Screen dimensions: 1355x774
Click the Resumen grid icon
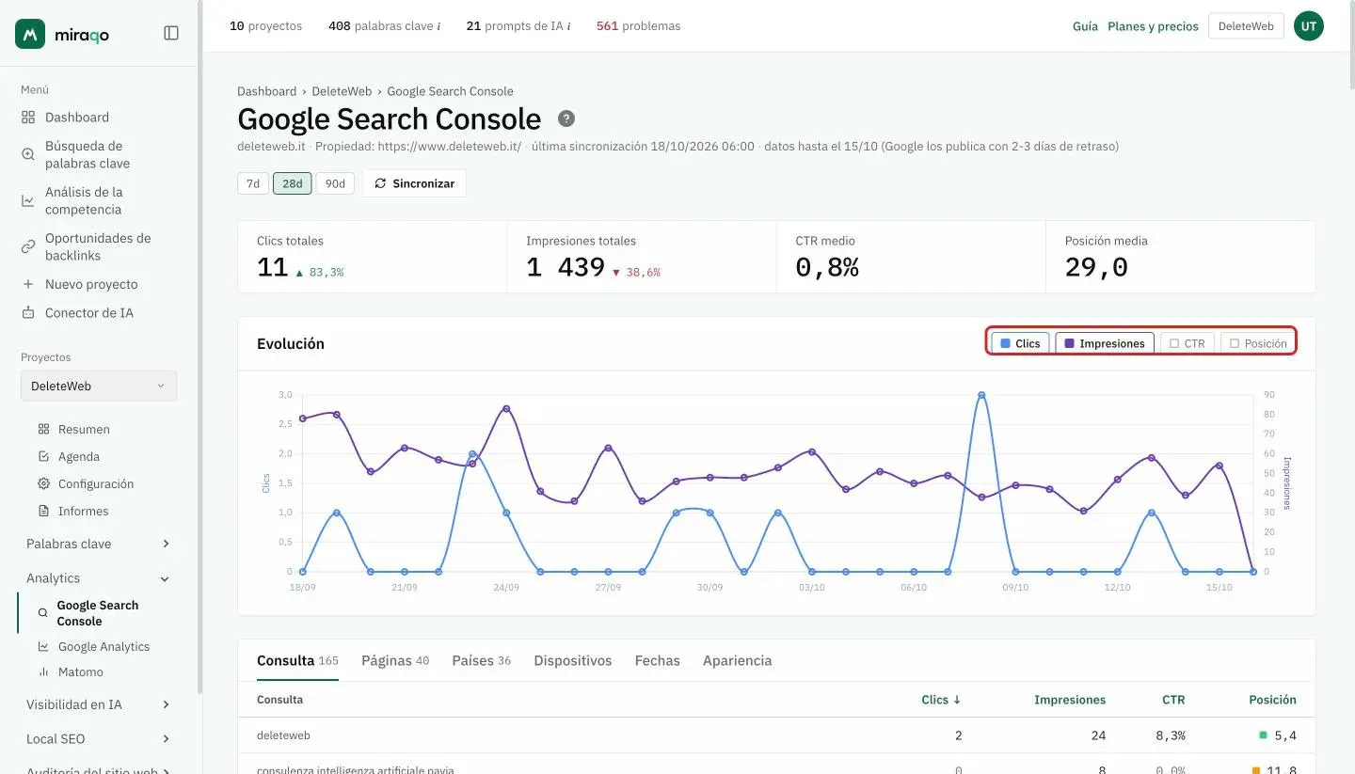tap(43, 429)
